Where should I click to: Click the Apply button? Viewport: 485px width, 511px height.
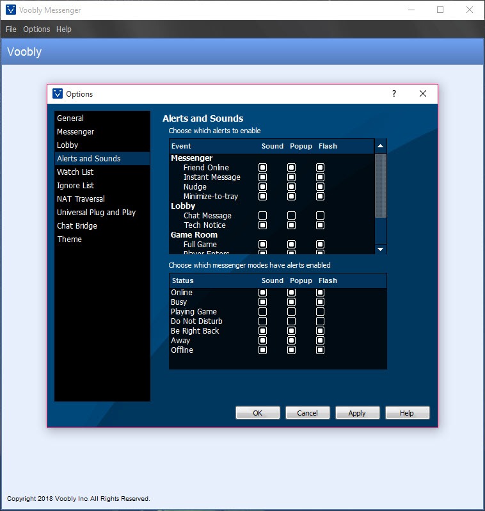click(357, 413)
